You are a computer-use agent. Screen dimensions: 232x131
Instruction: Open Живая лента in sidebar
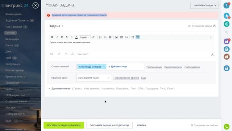point(13,14)
